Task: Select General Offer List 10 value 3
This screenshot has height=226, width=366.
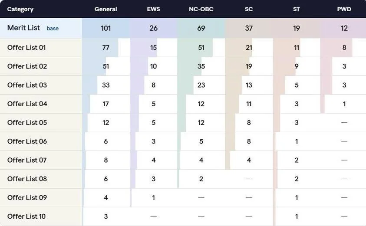Action: pos(106,216)
